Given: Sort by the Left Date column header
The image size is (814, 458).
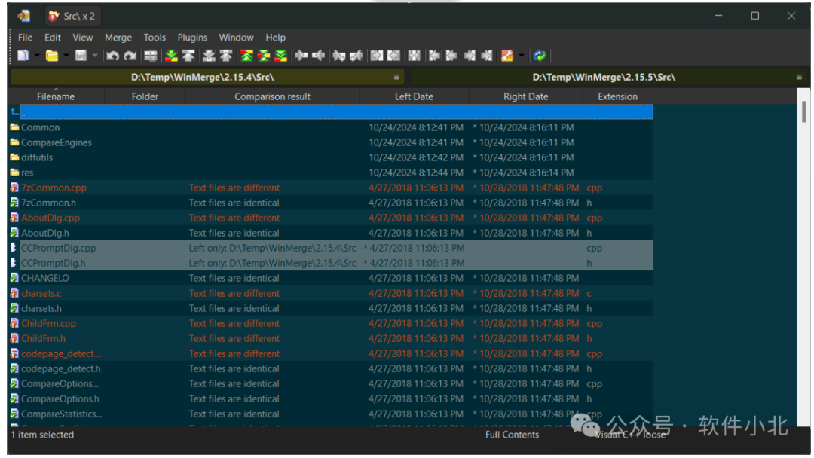Looking at the screenshot, I should 415,96.
